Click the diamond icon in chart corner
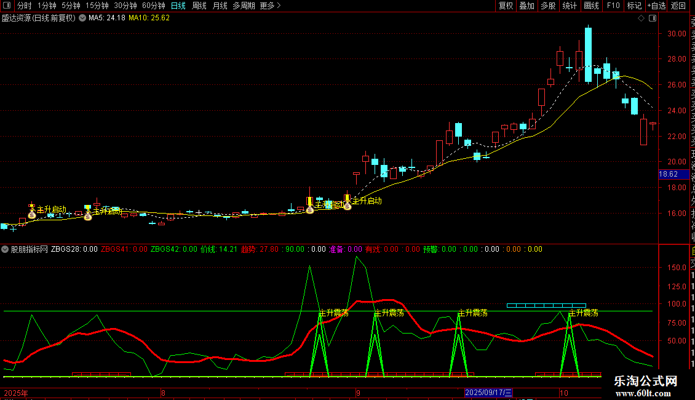The width and height of the screenshot is (695, 400). (x=641, y=18)
